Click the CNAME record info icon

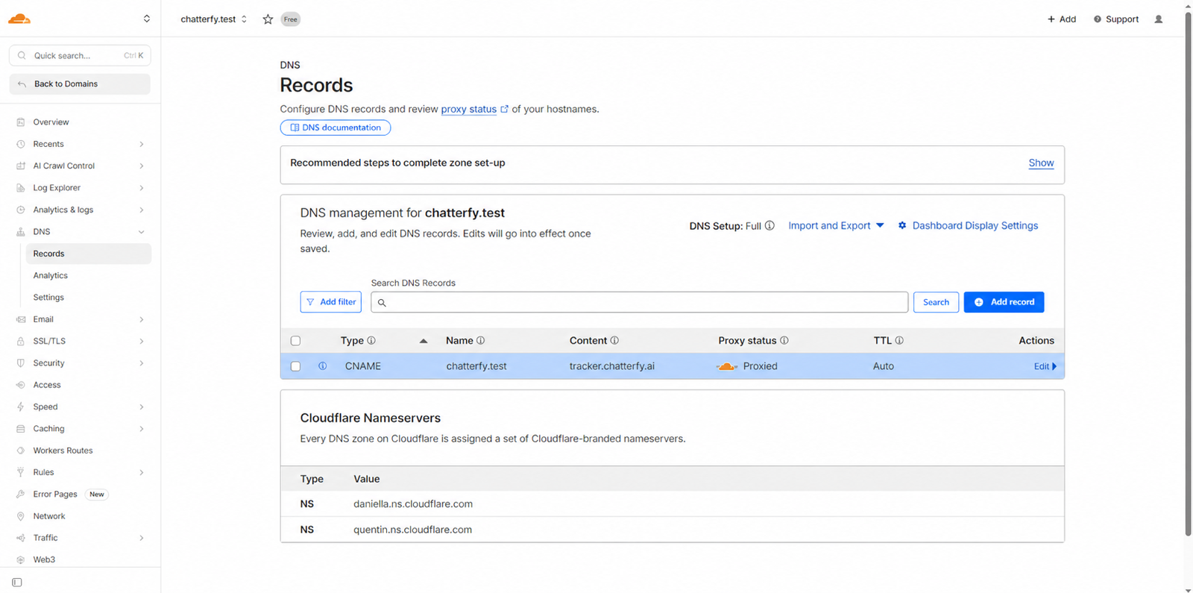click(323, 366)
